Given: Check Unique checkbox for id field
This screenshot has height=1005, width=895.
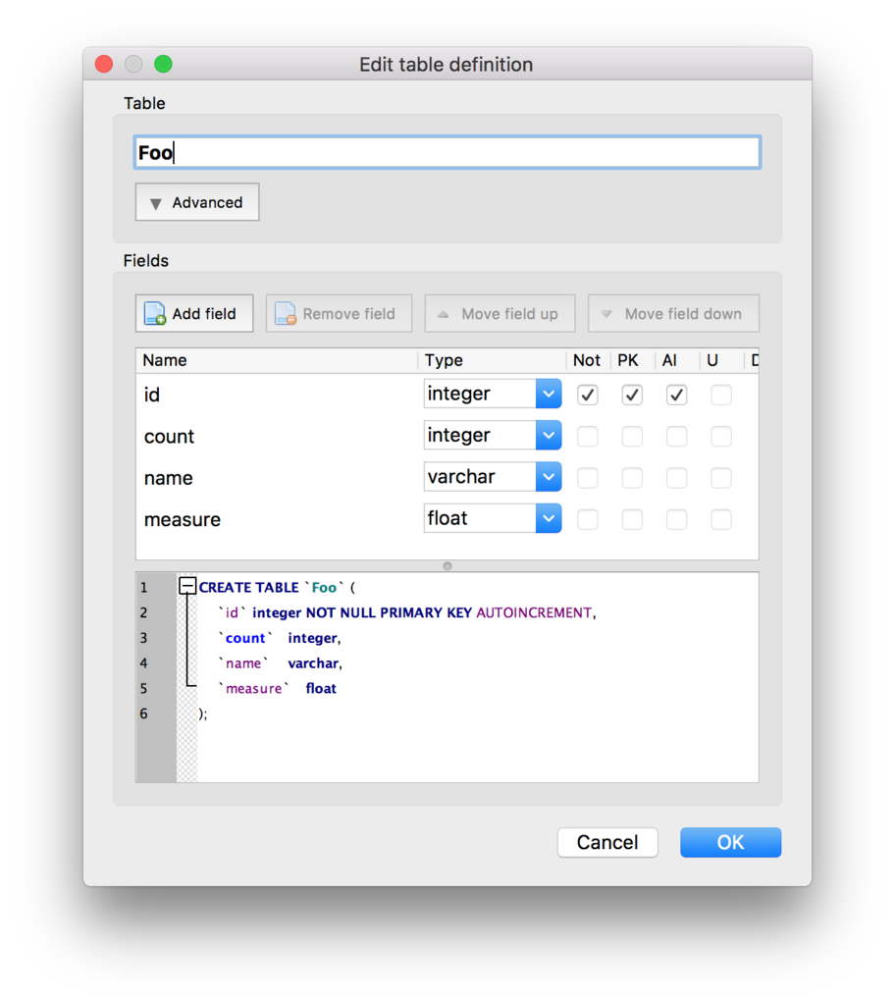Looking at the screenshot, I should pos(721,395).
